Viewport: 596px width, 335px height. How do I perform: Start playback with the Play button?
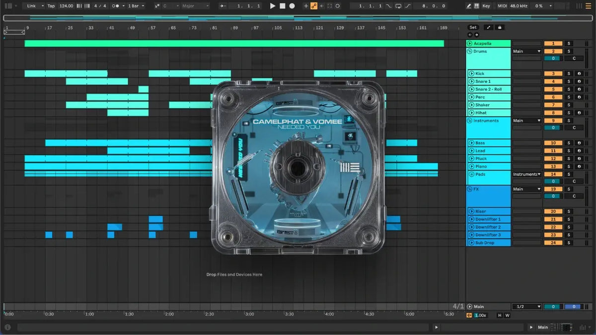pos(272,6)
